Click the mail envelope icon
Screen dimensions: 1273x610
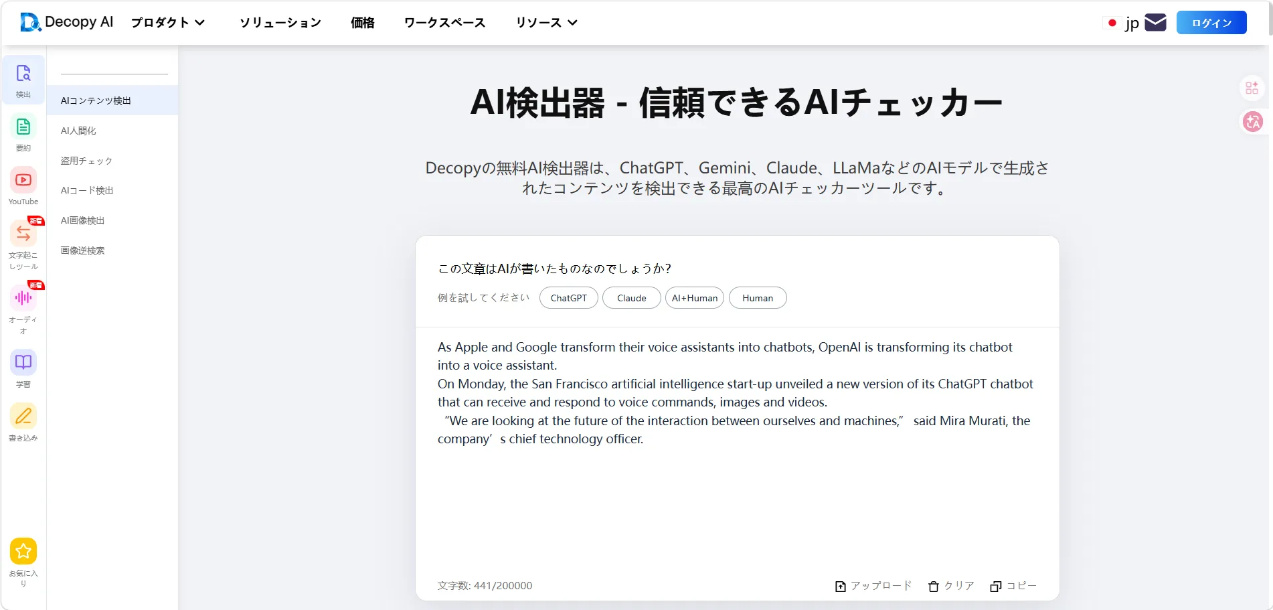(1155, 23)
